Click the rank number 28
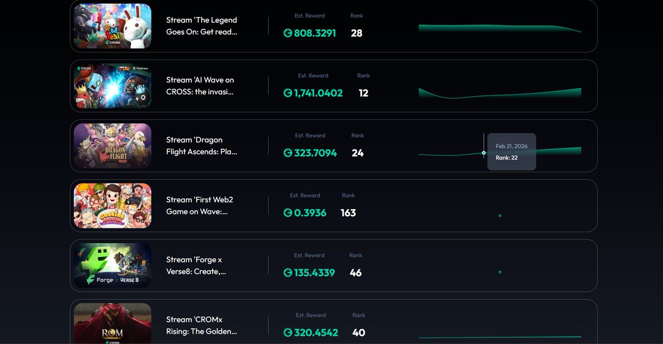663x344 pixels. click(357, 33)
